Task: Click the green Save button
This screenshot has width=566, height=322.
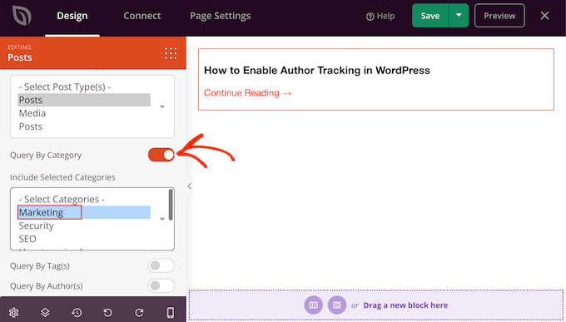Action: pyautogui.click(x=430, y=16)
